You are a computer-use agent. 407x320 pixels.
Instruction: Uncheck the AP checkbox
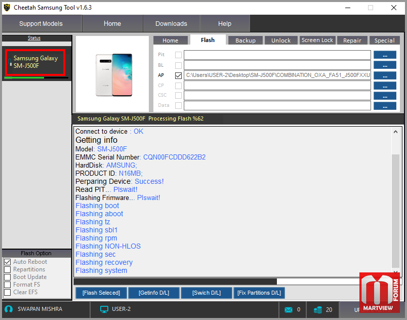coord(178,75)
